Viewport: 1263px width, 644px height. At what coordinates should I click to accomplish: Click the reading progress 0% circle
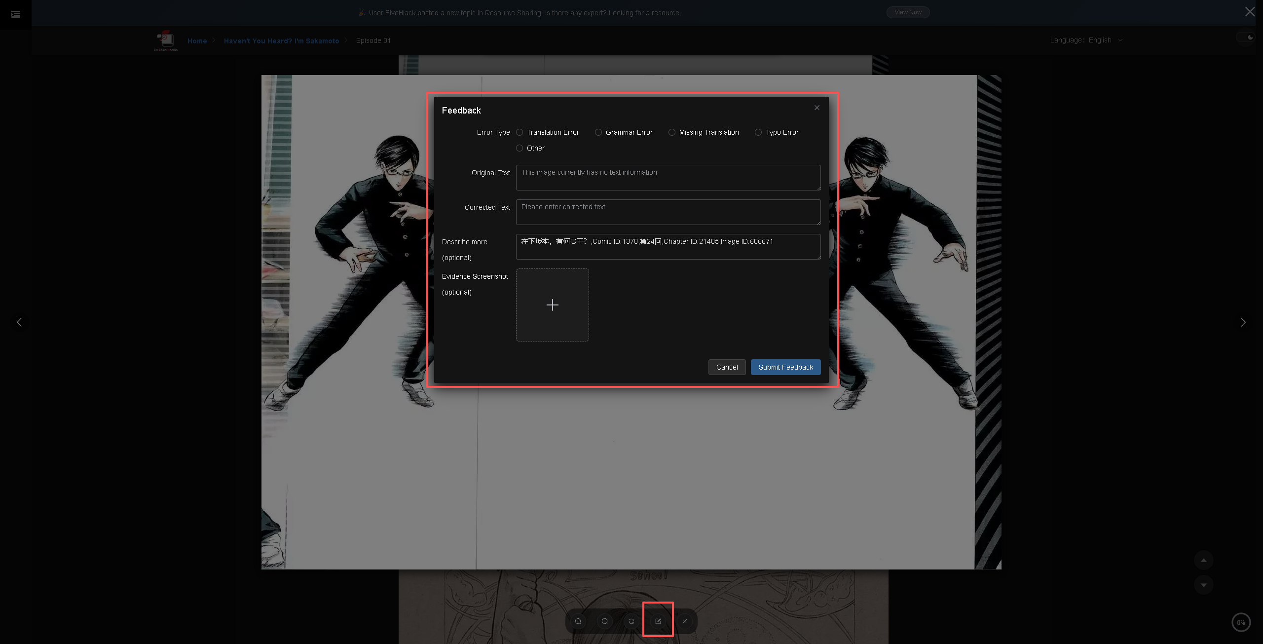click(1241, 622)
